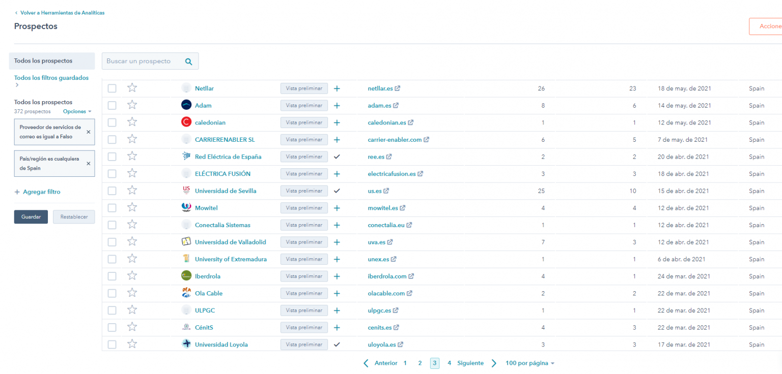Check the checkbox for caledonian row
Viewport: 782px width, 374px height.
pyautogui.click(x=112, y=122)
